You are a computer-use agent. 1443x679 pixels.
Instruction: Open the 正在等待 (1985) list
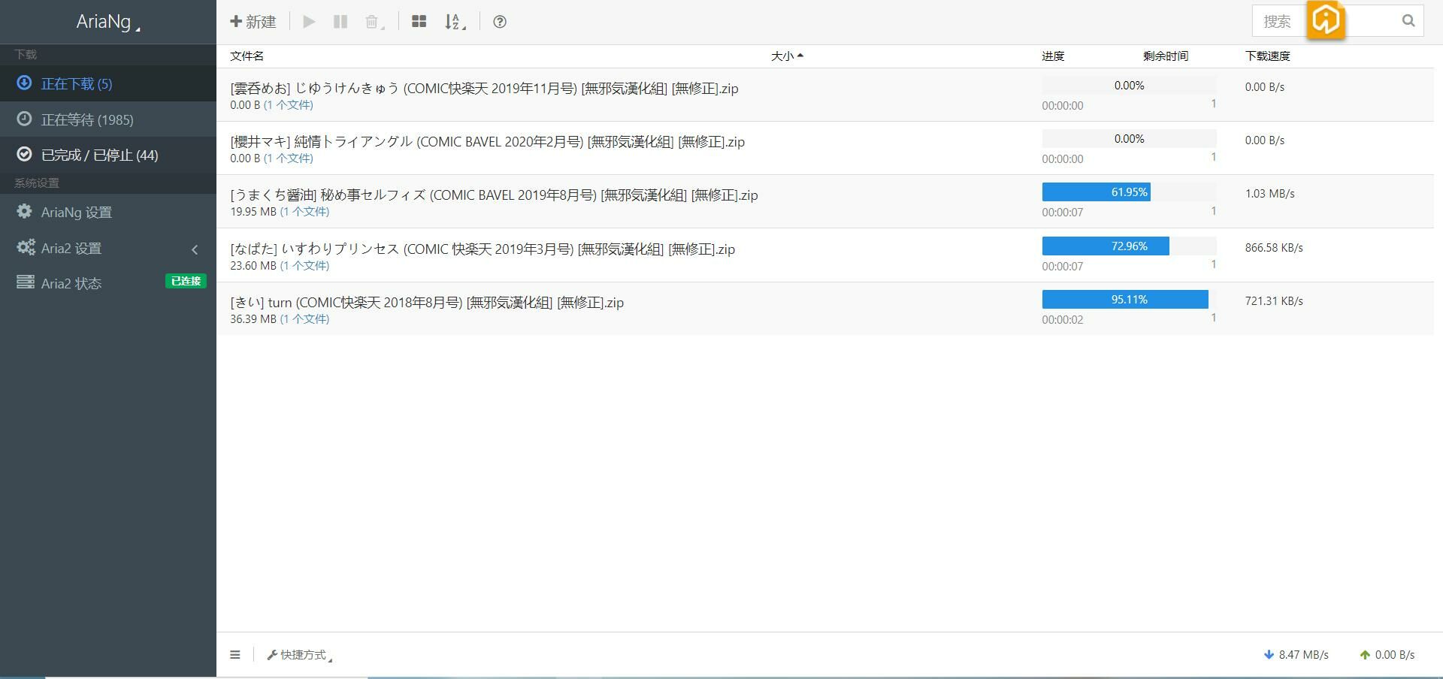(x=87, y=119)
